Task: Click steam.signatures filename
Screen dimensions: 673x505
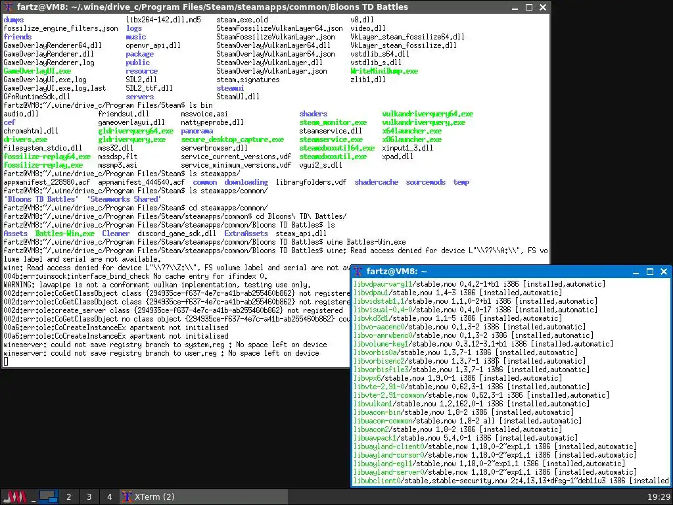Action: point(248,80)
